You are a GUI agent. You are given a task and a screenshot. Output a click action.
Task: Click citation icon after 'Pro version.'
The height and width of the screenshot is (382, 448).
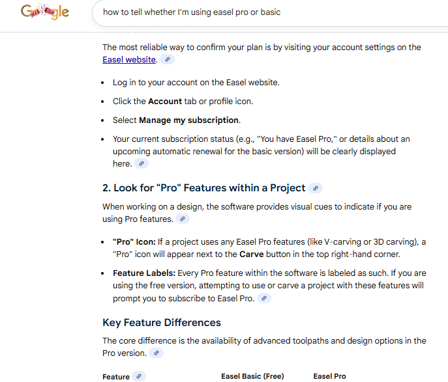(x=156, y=353)
